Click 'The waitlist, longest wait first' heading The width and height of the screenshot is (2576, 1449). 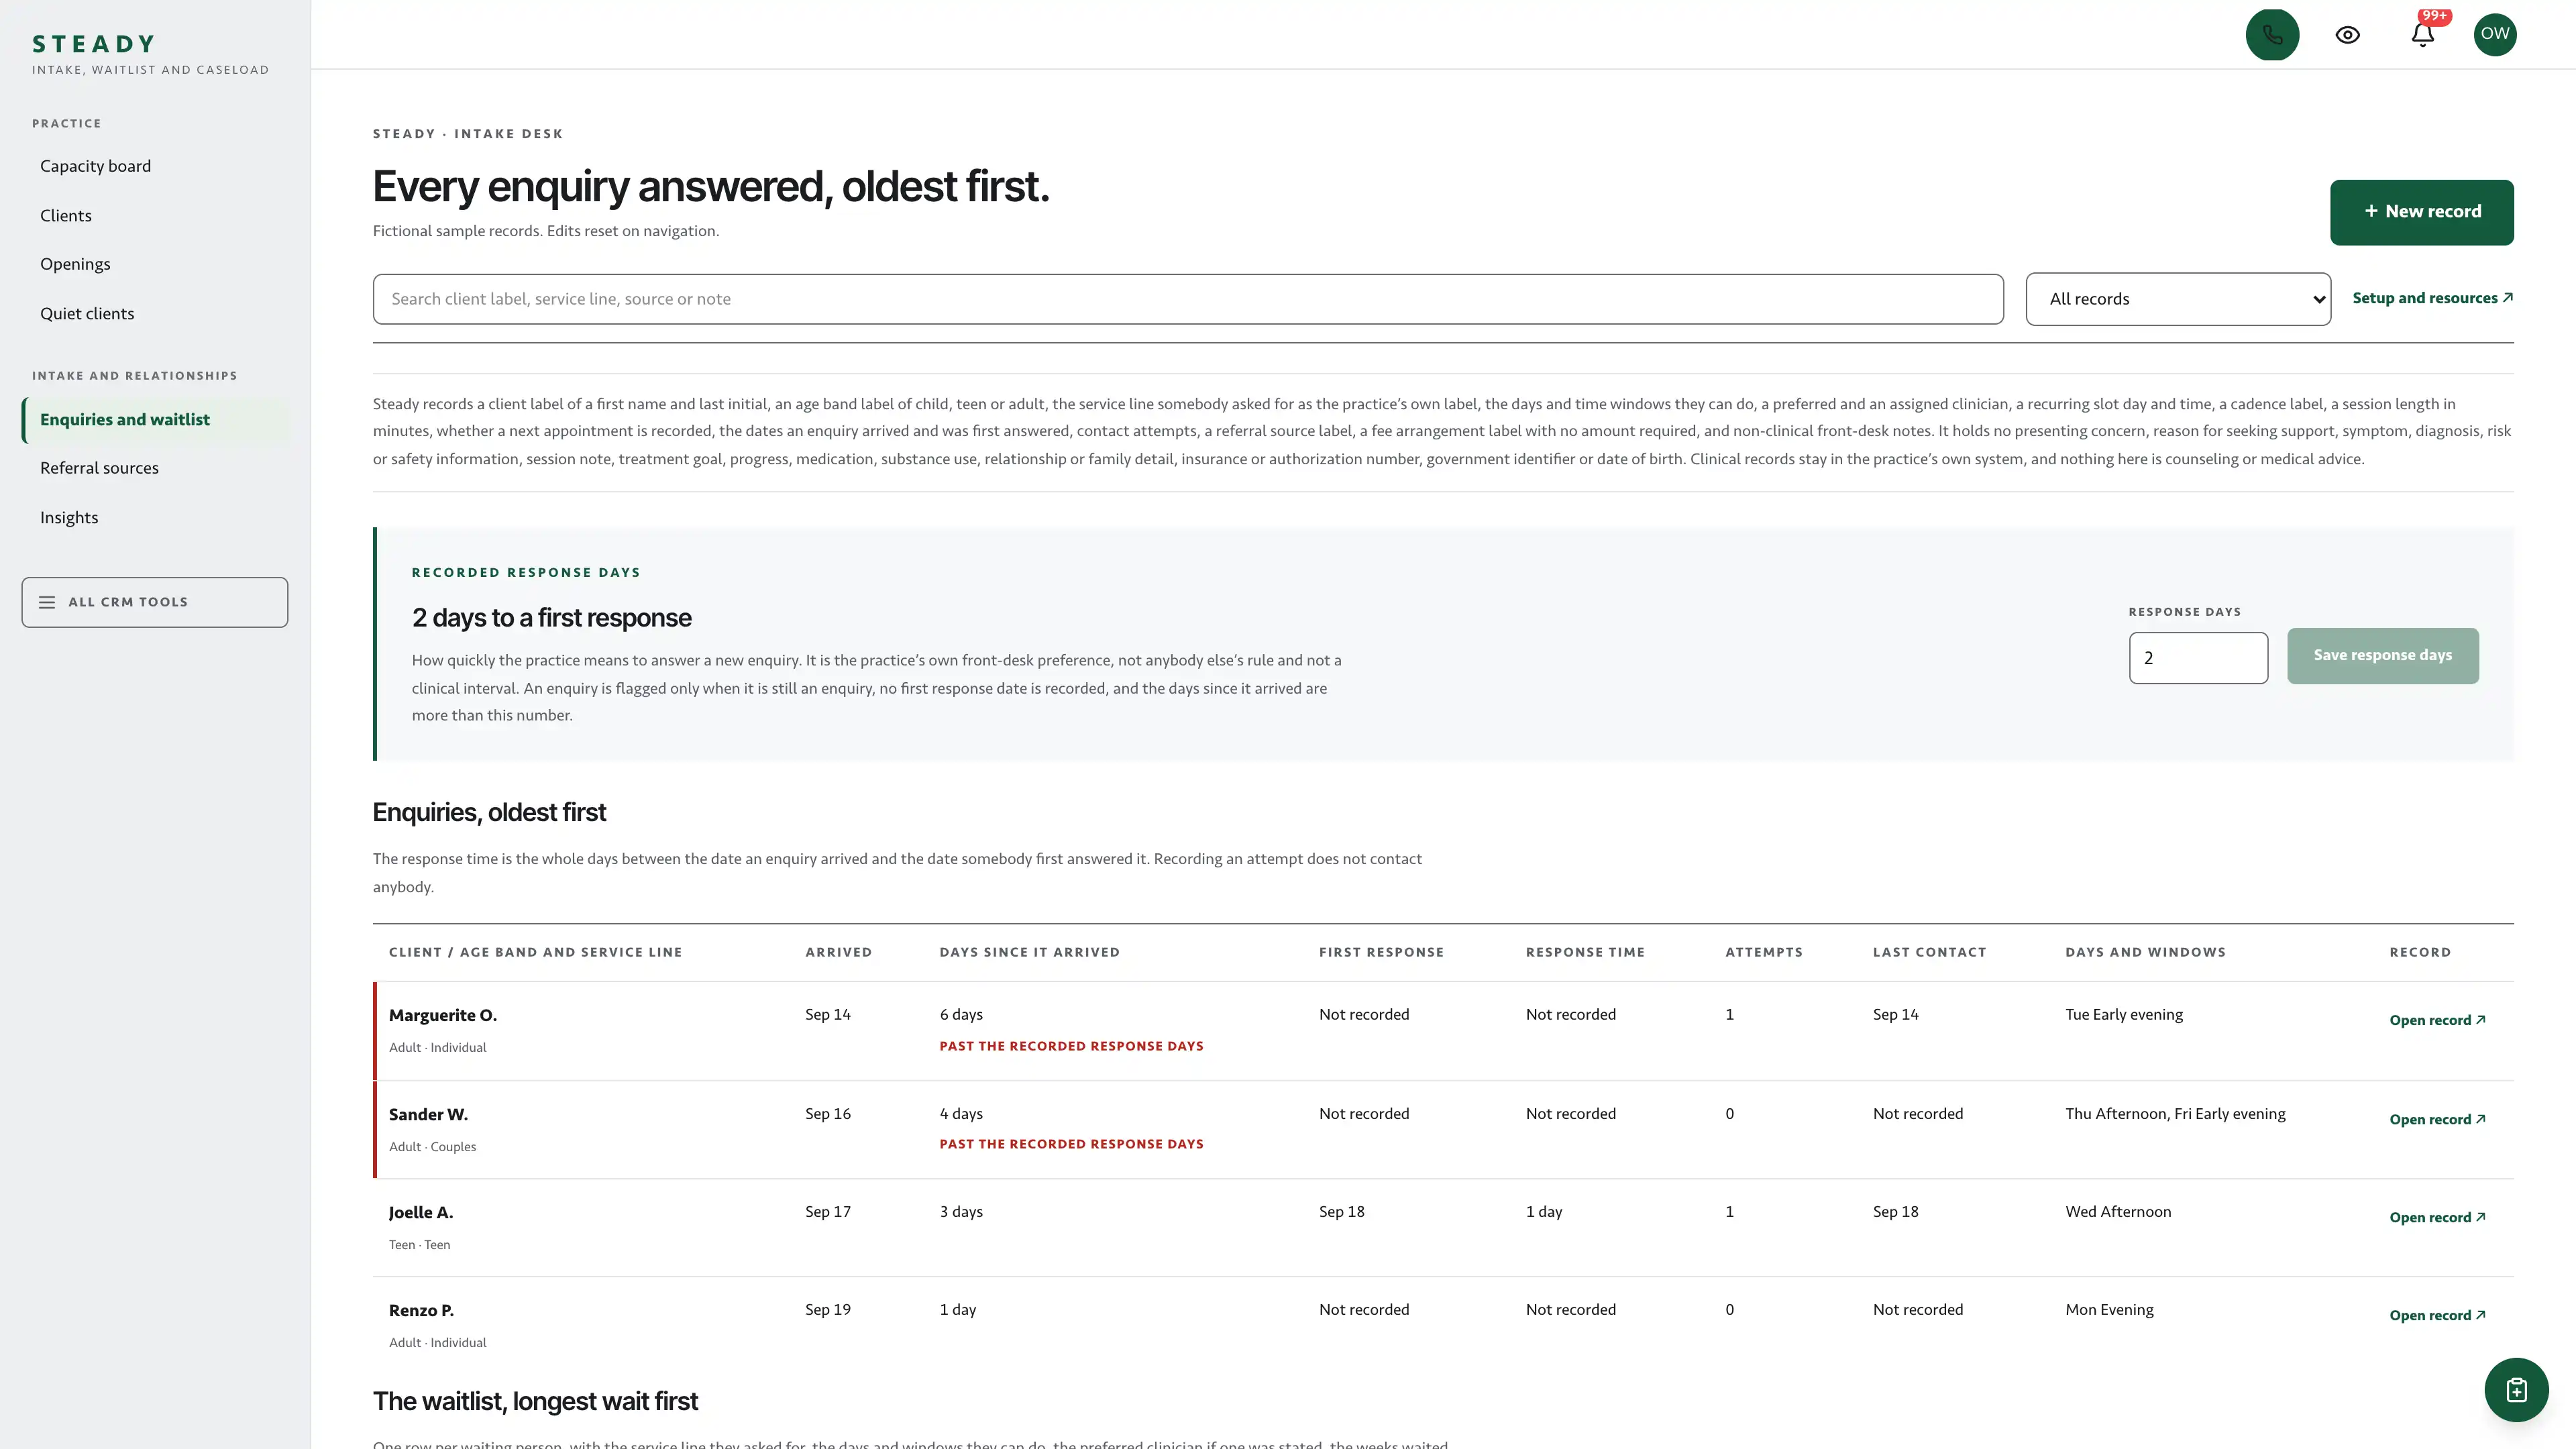click(x=535, y=1401)
